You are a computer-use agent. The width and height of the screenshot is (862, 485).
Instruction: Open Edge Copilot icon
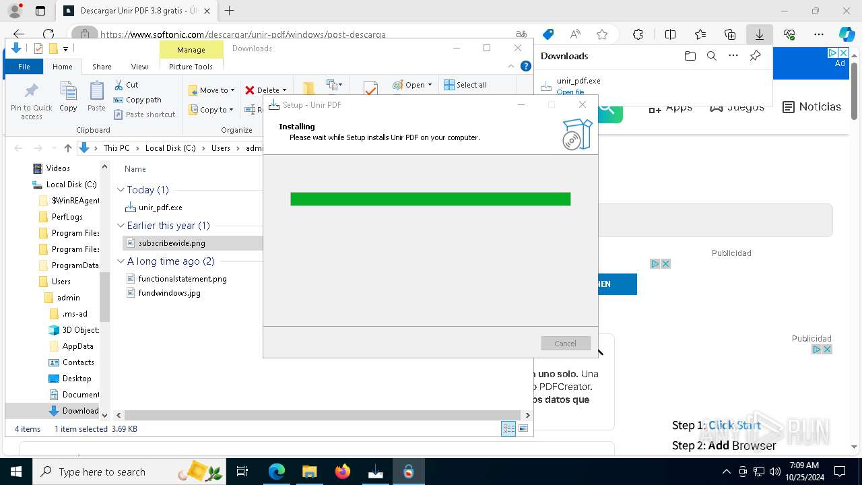[847, 34]
